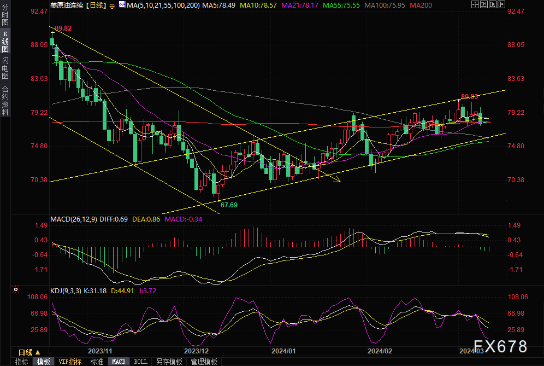This screenshot has height=366, width=544.
Task: Click the 【日线】 period label in title
Action: pyautogui.click(x=96, y=5)
